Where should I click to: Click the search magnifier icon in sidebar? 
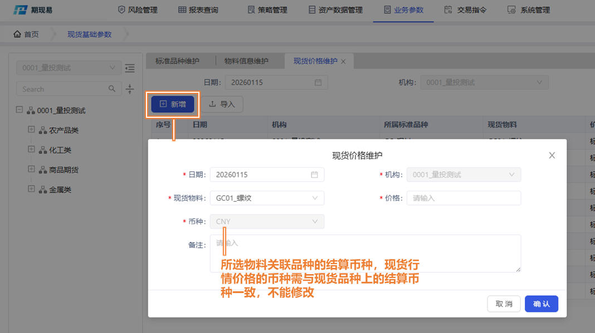click(112, 89)
